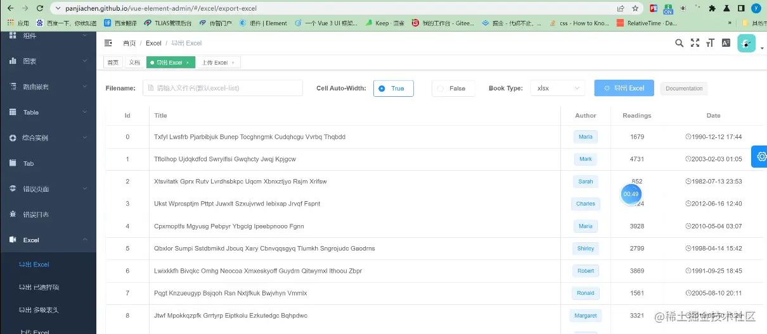Switch to the 上传 Excel tag tab
Image resolution: width=767 pixels, height=334 pixels.
pyautogui.click(x=219, y=63)
